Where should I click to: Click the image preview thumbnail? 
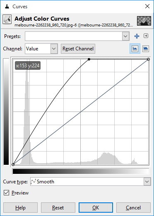pyautogui.click(x=144, y=21)
